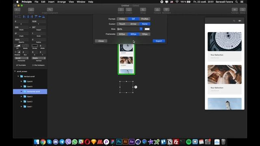Open the Arrange menu
The image size is (260, 146).
coord(61,2)
